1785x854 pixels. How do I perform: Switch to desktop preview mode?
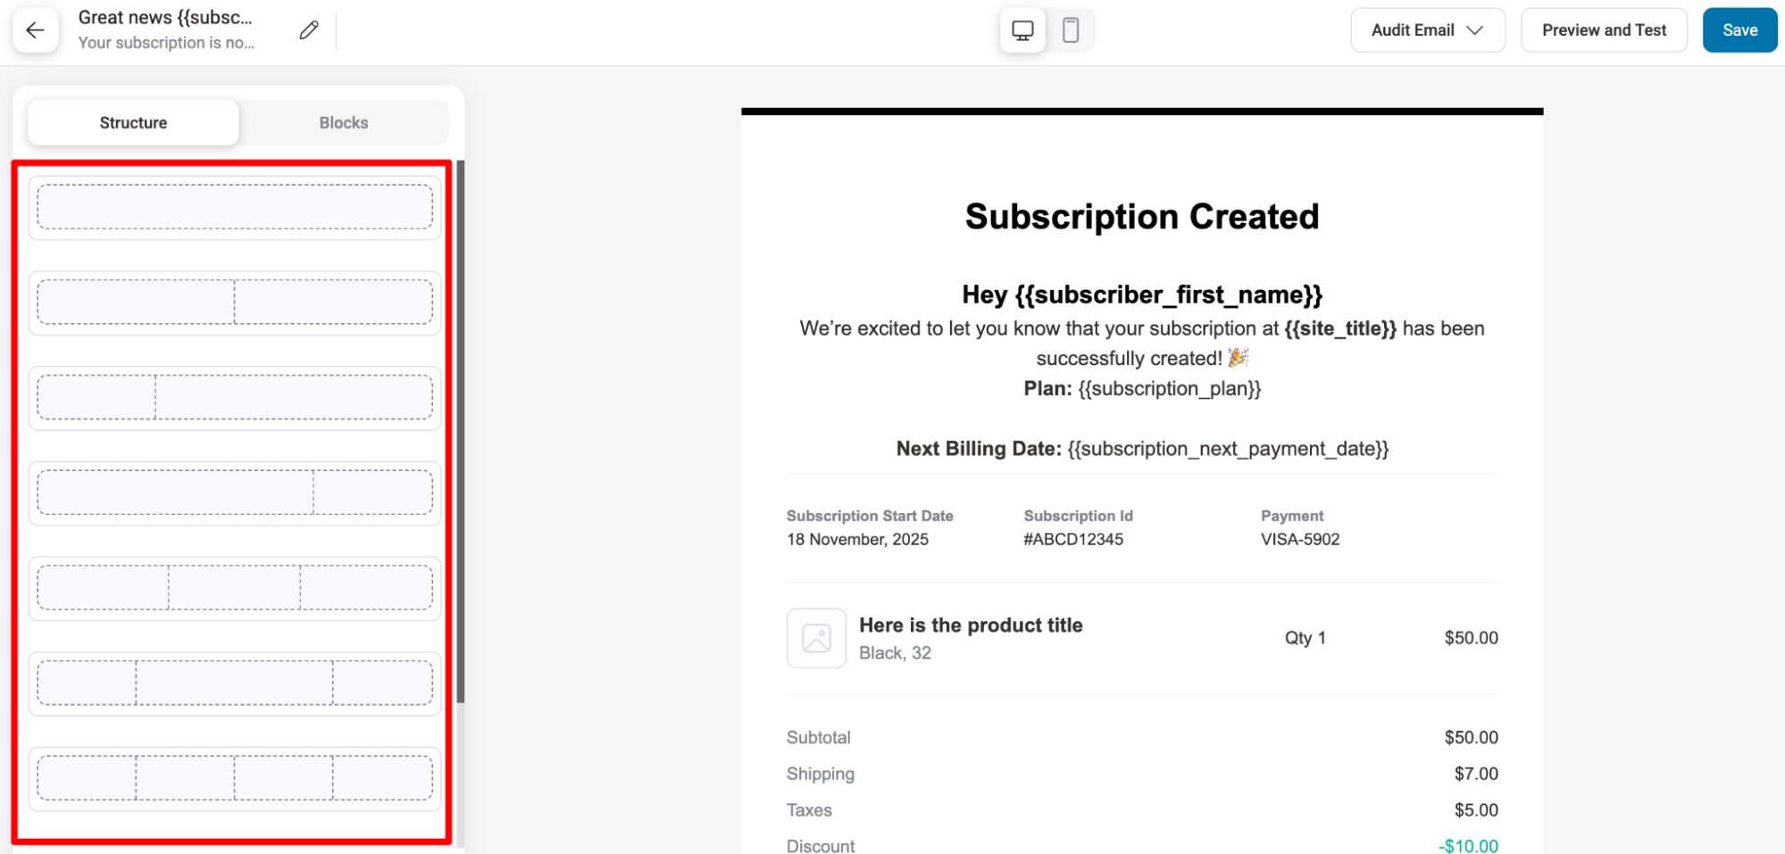[1022, 29]
